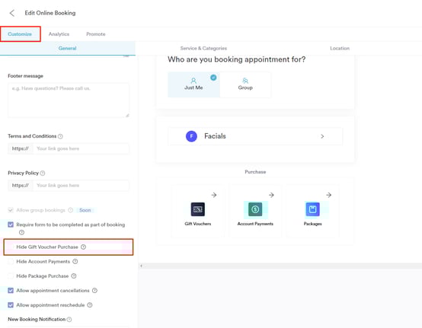Open the Gift Vouchers purchase icon
This screenshot has width=422, height=328.
[x=198, y=209]
